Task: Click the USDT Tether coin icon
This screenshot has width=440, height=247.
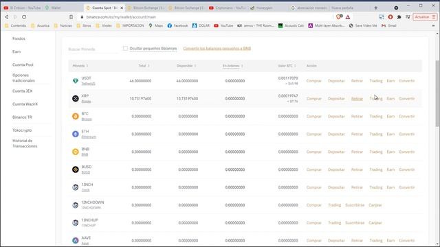Action: click(x=75, y=81)
